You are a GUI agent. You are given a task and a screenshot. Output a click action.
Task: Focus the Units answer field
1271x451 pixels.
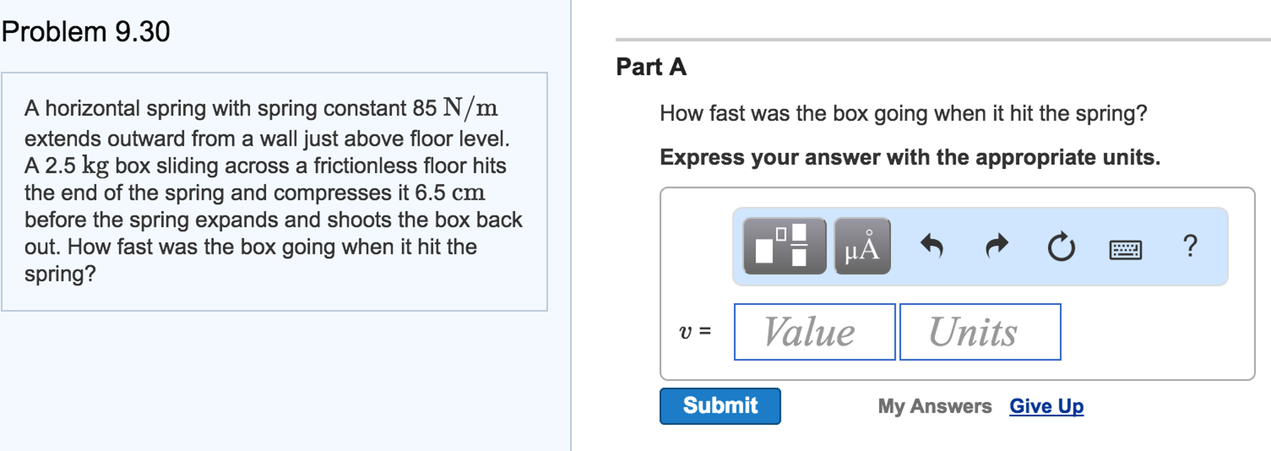coord(980,332)
